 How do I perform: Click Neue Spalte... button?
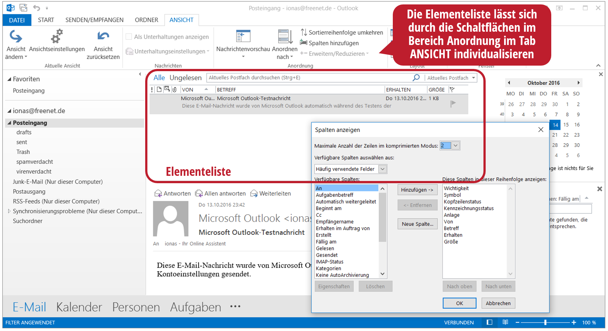pos(417,224)
